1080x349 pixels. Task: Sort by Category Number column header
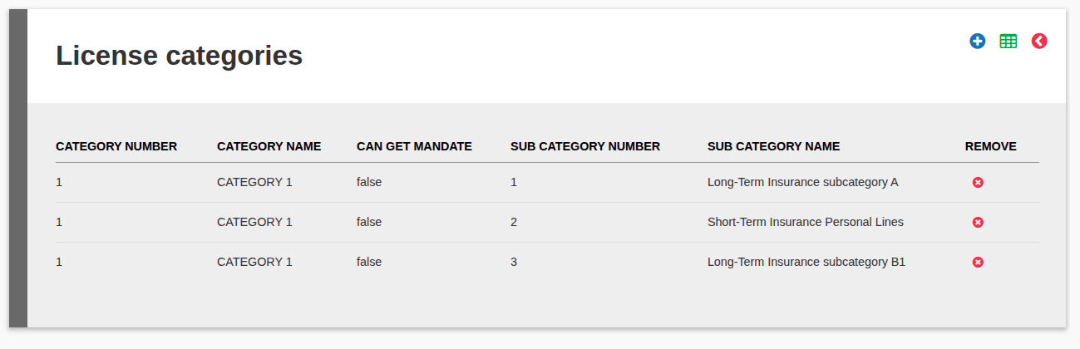click(116, 146)
